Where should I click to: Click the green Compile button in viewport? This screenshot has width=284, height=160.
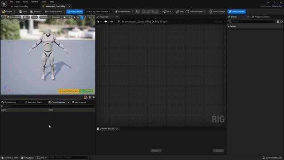(x=87, y=91)
